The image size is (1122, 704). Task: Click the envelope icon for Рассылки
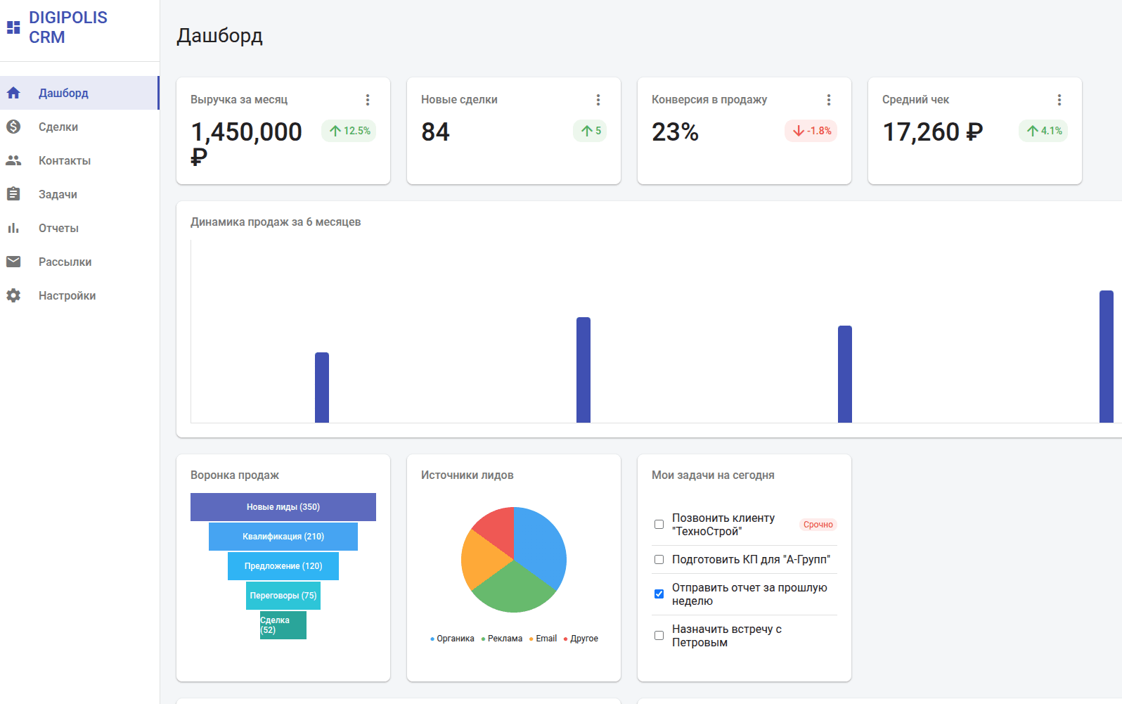click(x=13, y=262)
